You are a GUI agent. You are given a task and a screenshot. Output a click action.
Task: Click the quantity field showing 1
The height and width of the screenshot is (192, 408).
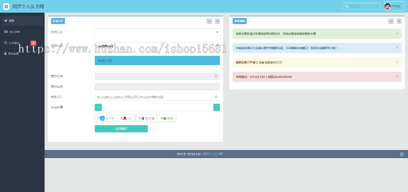tap(157, 108)
